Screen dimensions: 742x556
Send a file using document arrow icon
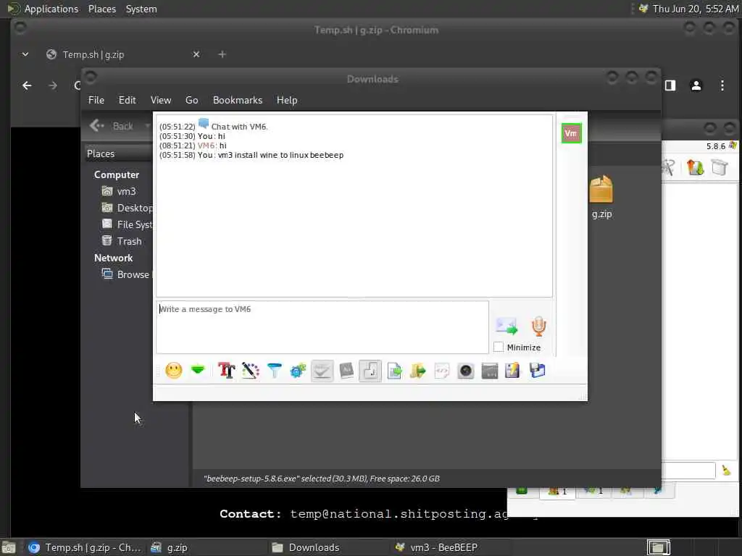[394, 370]
